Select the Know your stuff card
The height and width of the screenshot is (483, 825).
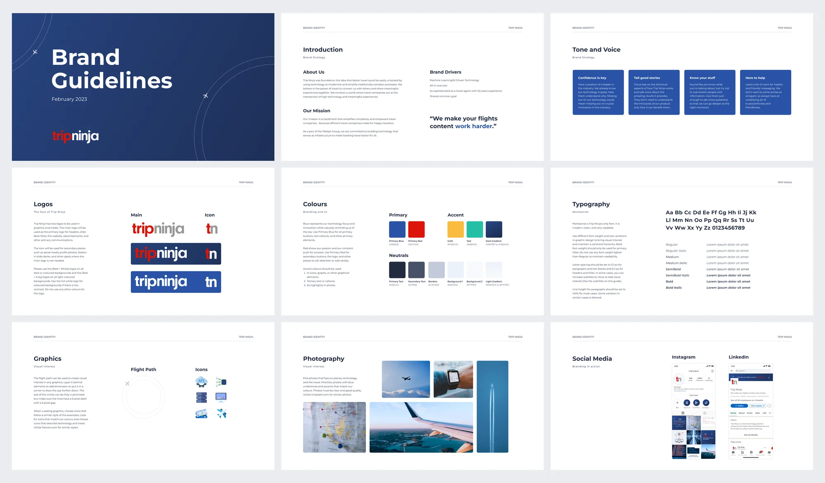pyautogui.click(x=709, y=92)
